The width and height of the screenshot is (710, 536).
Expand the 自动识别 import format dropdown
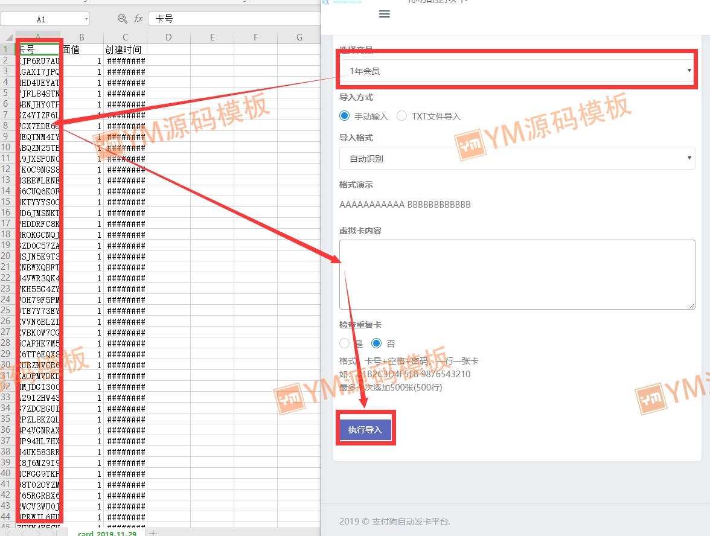[516, 159]
